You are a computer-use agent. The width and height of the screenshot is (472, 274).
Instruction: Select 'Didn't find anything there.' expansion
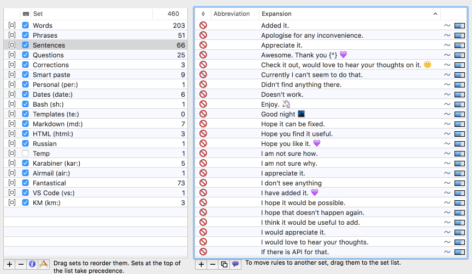(x=302, y=85)
